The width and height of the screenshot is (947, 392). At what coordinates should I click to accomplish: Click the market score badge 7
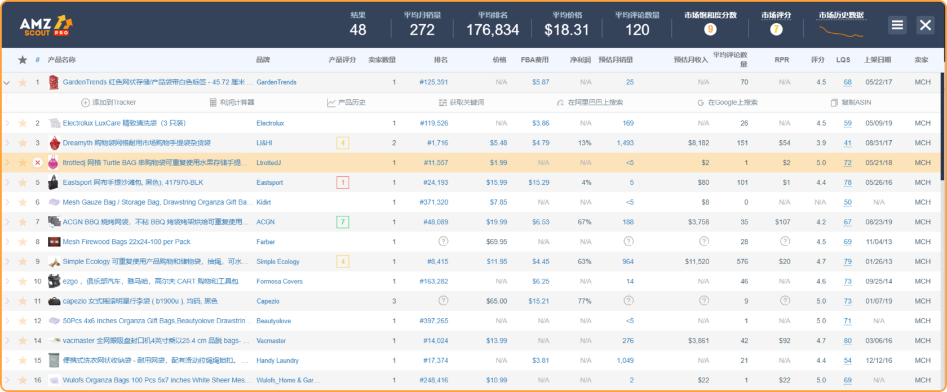[x=776, y=29]
